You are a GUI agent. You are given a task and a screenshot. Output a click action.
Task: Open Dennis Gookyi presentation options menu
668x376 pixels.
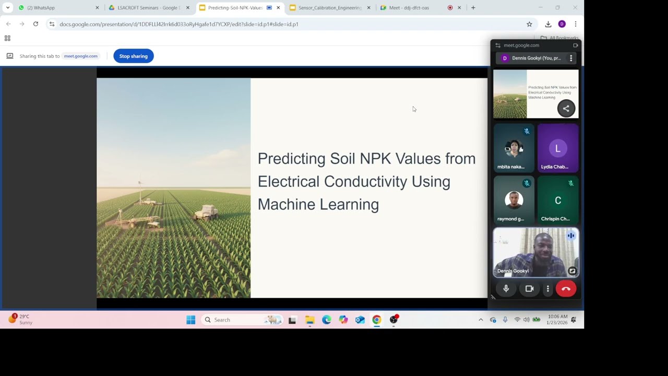point(571,58)
